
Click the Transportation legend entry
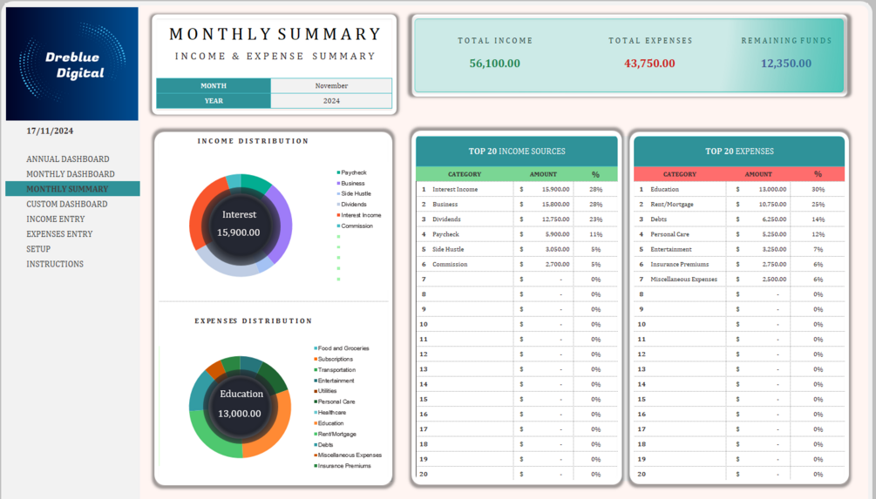tap(335, 369)
